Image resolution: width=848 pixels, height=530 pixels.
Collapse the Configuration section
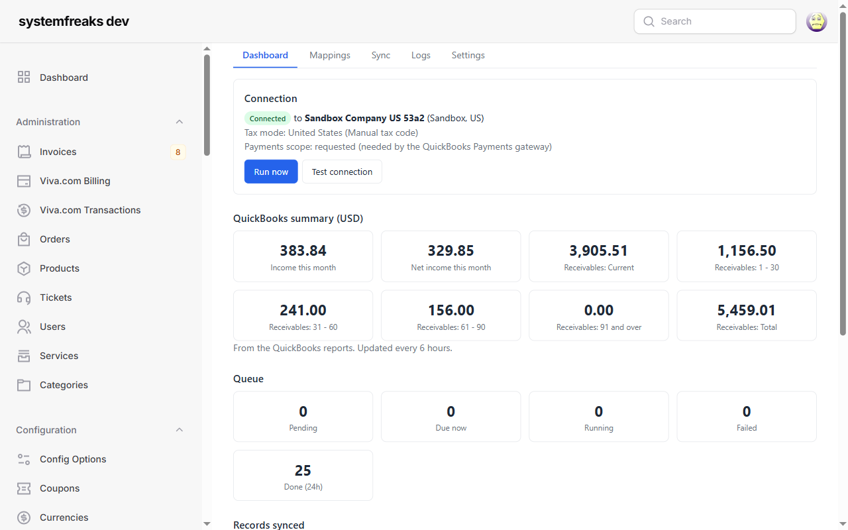point(179,430)
